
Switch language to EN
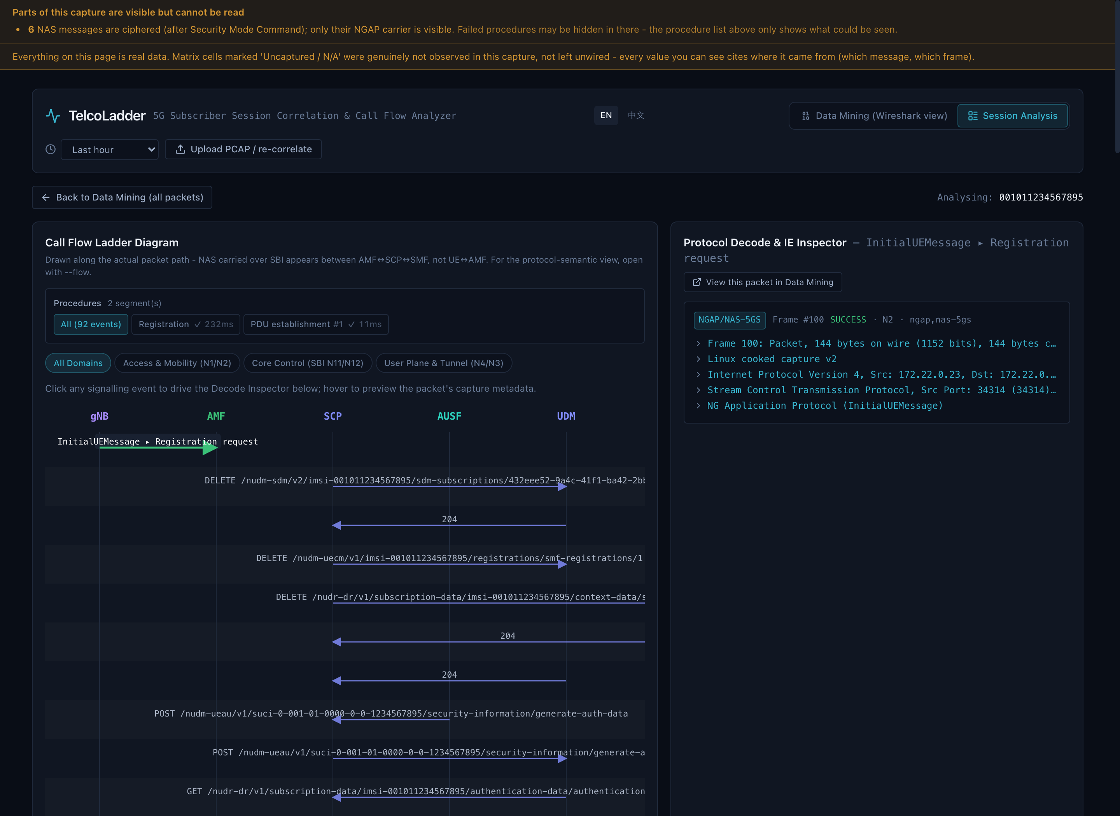pyautogui.click(x=606, y=115)
